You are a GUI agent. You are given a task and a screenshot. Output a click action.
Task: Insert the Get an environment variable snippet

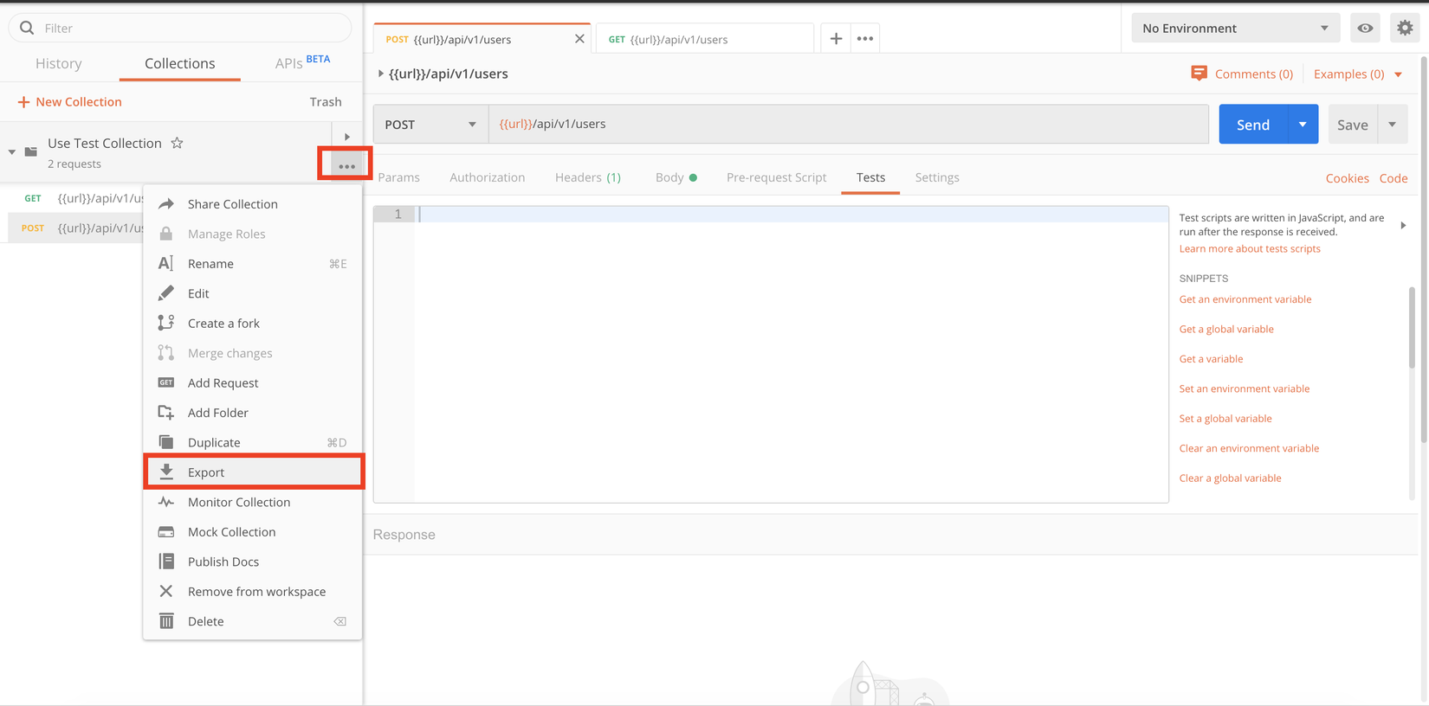(x=1245, y=299)
